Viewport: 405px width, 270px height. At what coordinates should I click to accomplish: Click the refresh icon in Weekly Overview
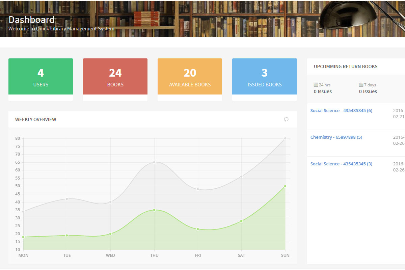coord(286,119)
